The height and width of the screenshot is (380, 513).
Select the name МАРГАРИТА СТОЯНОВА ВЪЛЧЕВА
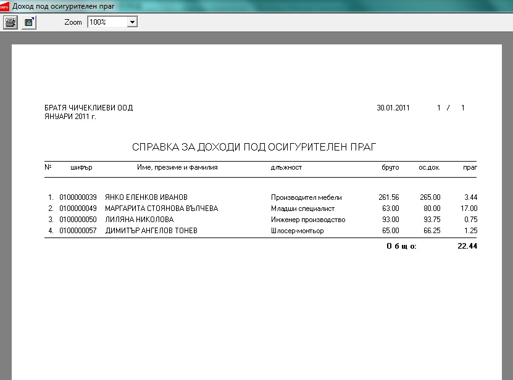[162, 209]
